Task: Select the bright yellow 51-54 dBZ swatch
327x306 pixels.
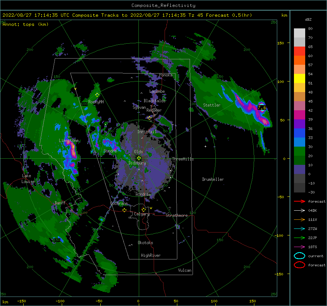Action: [x=299, y=78]
